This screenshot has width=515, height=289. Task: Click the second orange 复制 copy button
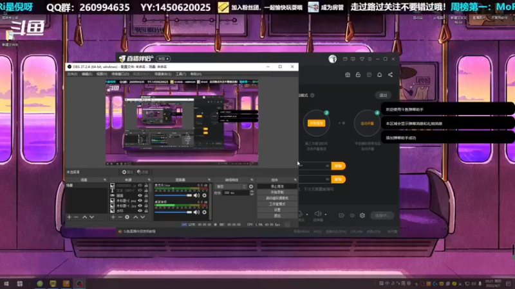[x=339, y=179]
